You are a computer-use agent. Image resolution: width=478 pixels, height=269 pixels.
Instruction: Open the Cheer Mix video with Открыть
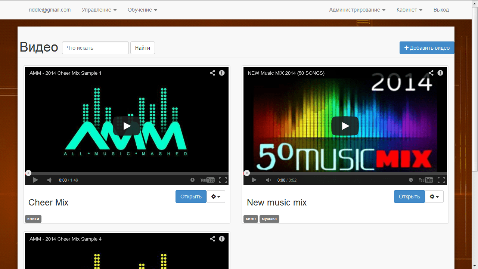pos(191,197)
